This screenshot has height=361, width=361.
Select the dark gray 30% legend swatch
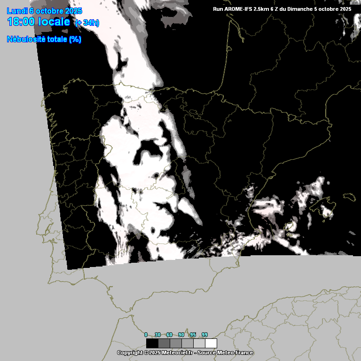coord(164,344)
